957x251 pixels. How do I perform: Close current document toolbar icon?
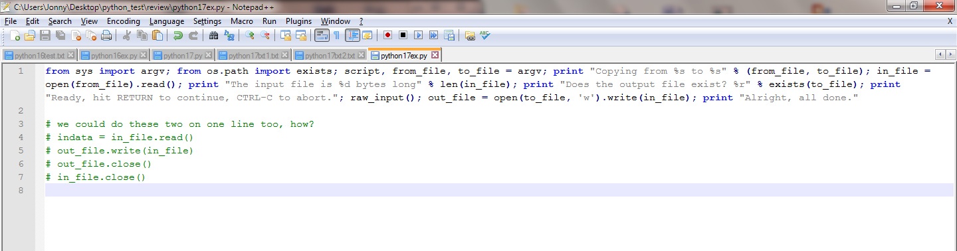[76, 35]
